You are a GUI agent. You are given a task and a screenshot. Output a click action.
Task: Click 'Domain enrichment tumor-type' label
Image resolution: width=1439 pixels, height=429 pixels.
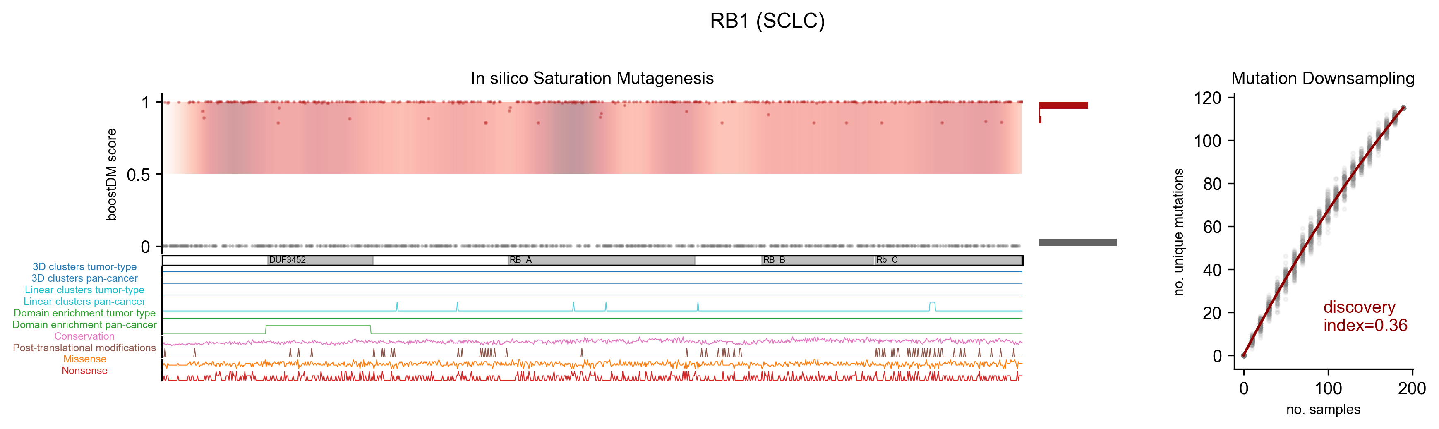[x=84, y=313]
